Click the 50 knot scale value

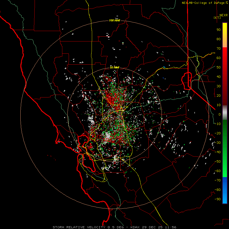(x=219, y=67)
